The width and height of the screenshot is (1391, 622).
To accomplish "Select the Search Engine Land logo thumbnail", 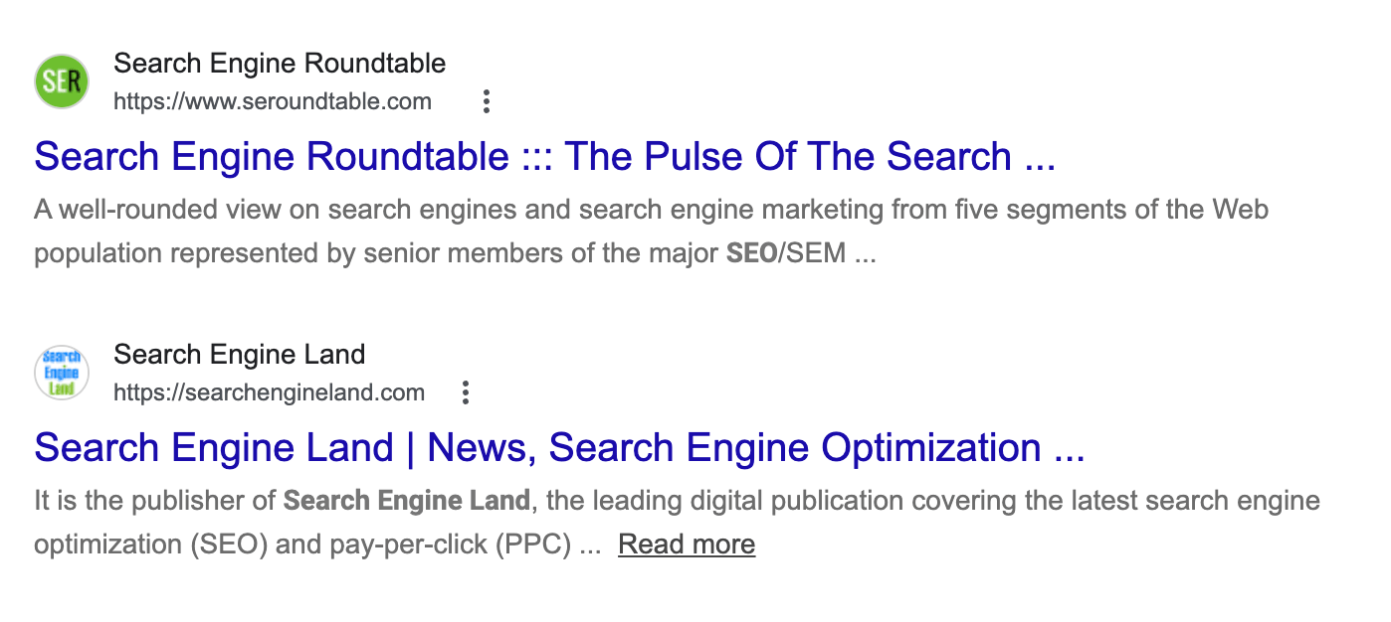I will 61,372.
